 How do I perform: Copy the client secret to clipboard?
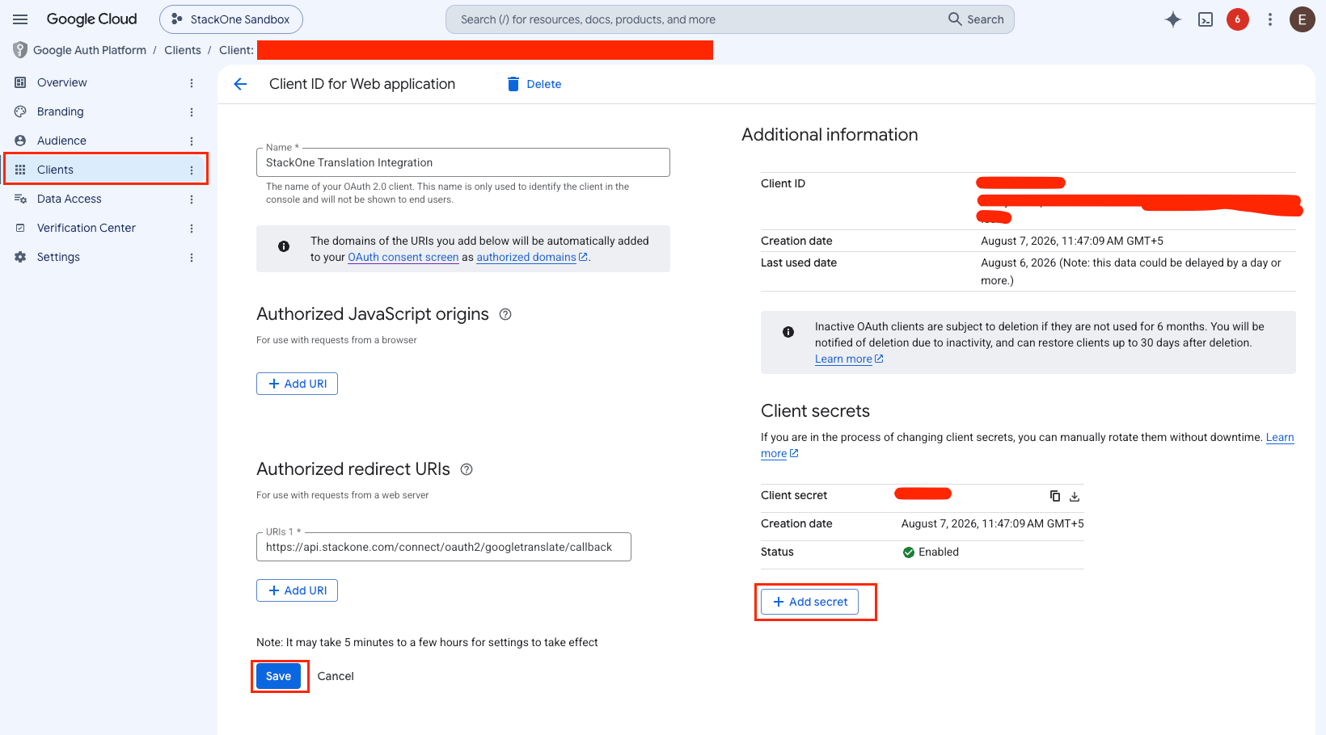(x=1054, y=496)
